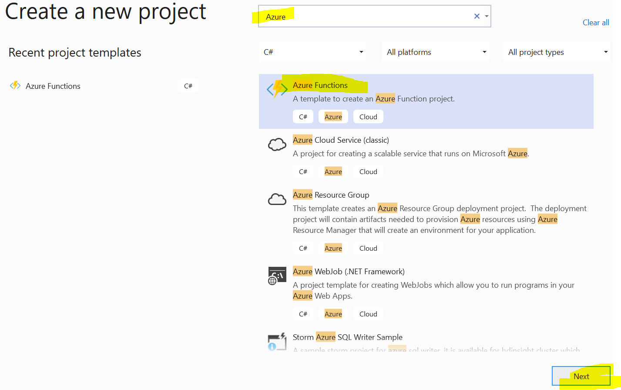Select the Azure Resource Group template
Viewport: 621px width, 390px height.
click(x=426, y=222)
